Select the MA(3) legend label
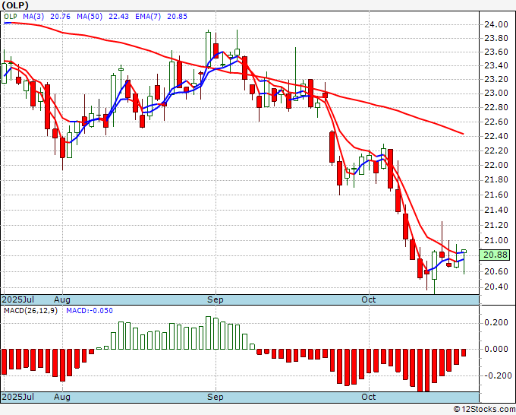 click(x=33, y=17)
